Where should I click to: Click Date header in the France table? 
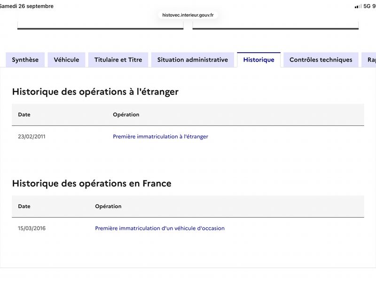(x=24, y=206)
